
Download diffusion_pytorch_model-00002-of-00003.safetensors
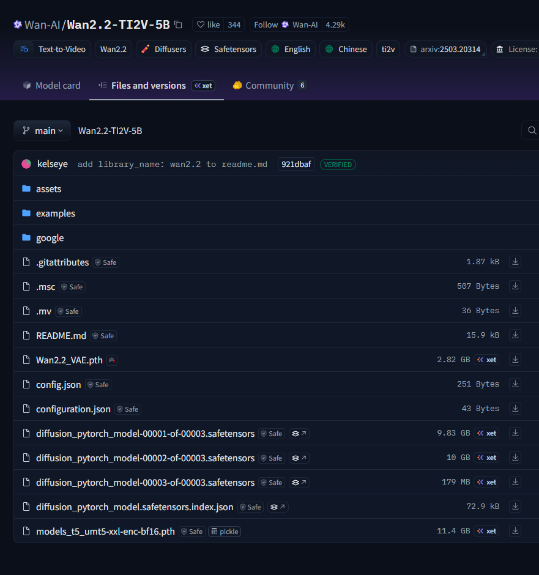tap(515, 458)
